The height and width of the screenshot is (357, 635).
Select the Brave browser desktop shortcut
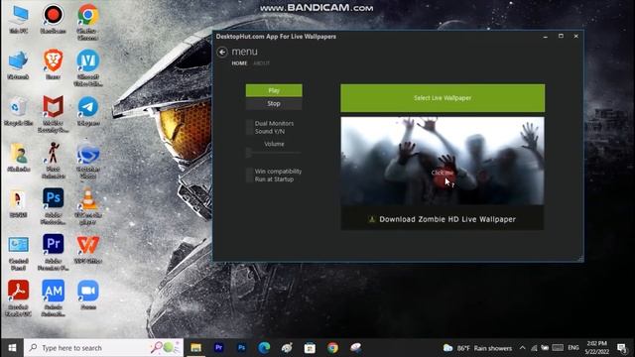click(53, 64)
